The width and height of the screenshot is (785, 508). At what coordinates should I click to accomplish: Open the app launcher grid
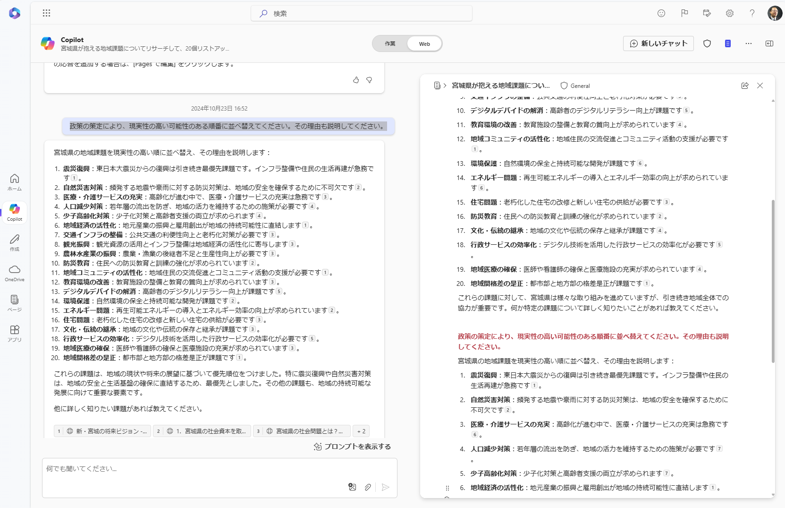click(x=46, y=13)
